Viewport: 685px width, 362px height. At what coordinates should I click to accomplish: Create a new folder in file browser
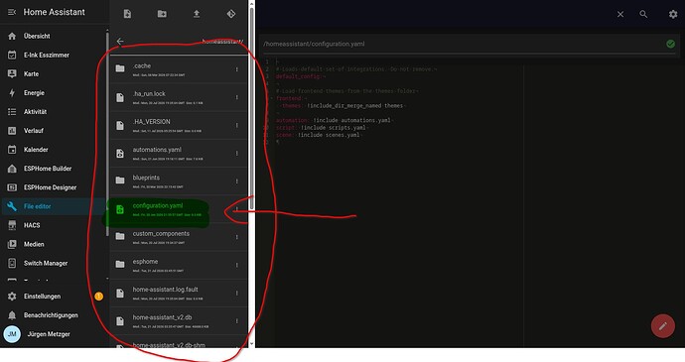pos(162,14)
